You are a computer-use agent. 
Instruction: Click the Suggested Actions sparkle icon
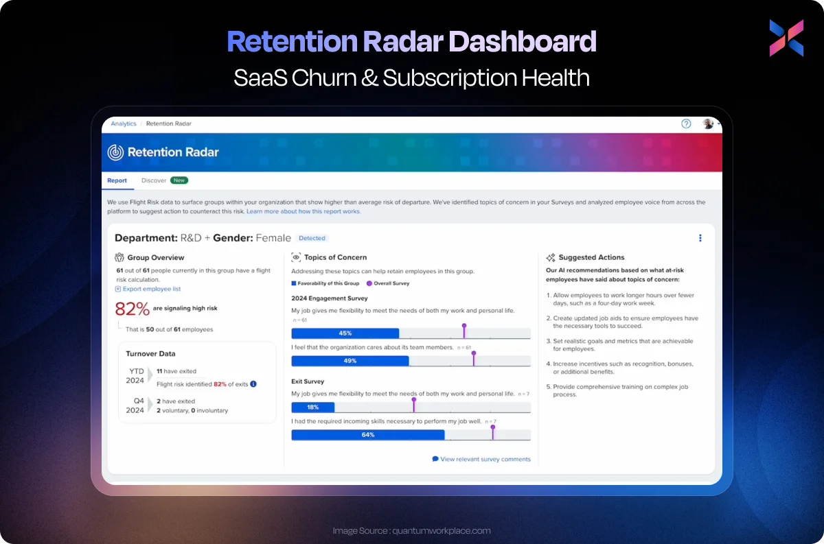[x=550, y=257]
